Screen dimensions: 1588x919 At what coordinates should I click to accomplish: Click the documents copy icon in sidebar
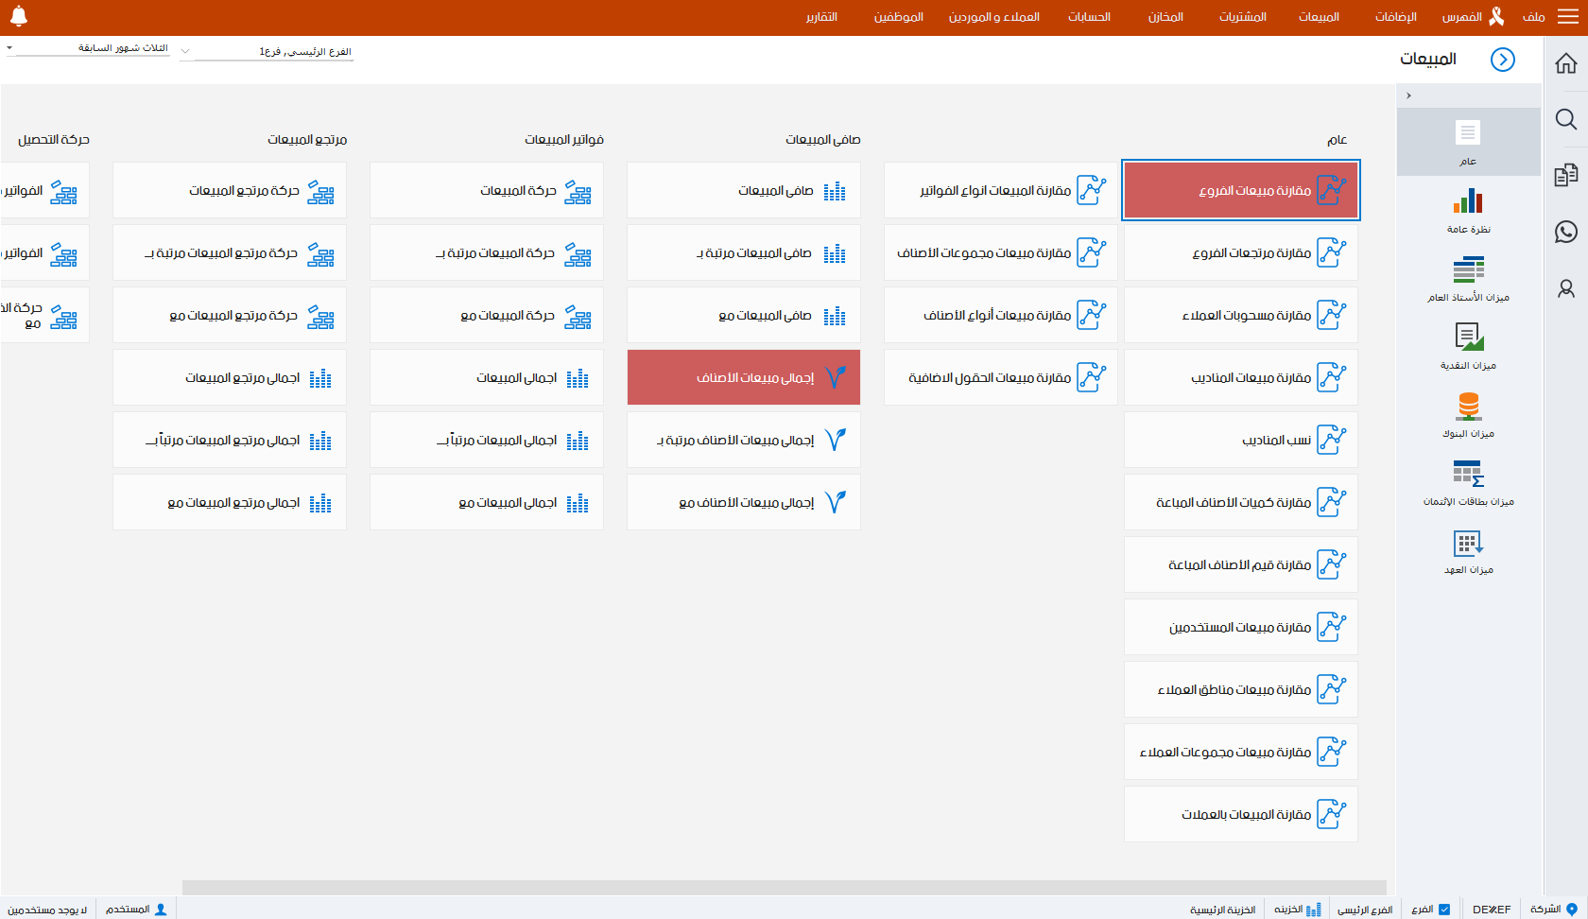[x=1565, y=175]
